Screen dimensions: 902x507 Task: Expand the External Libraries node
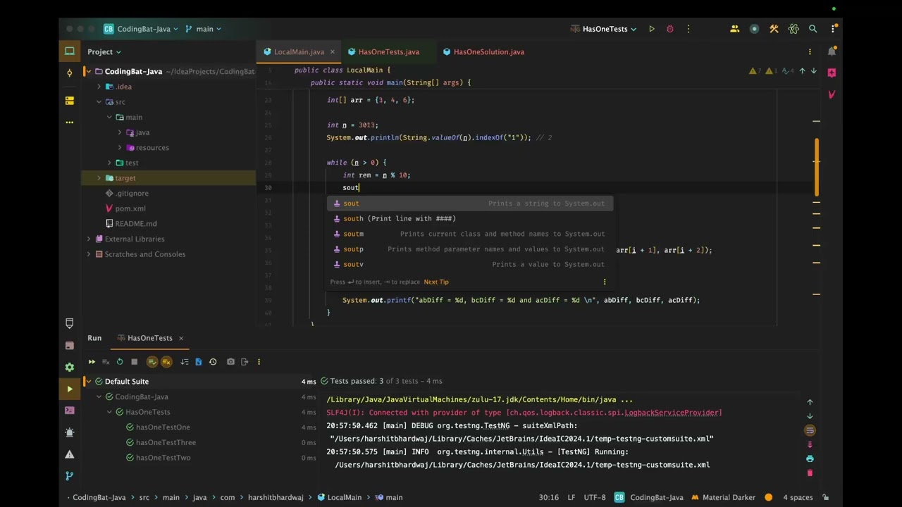89,239
